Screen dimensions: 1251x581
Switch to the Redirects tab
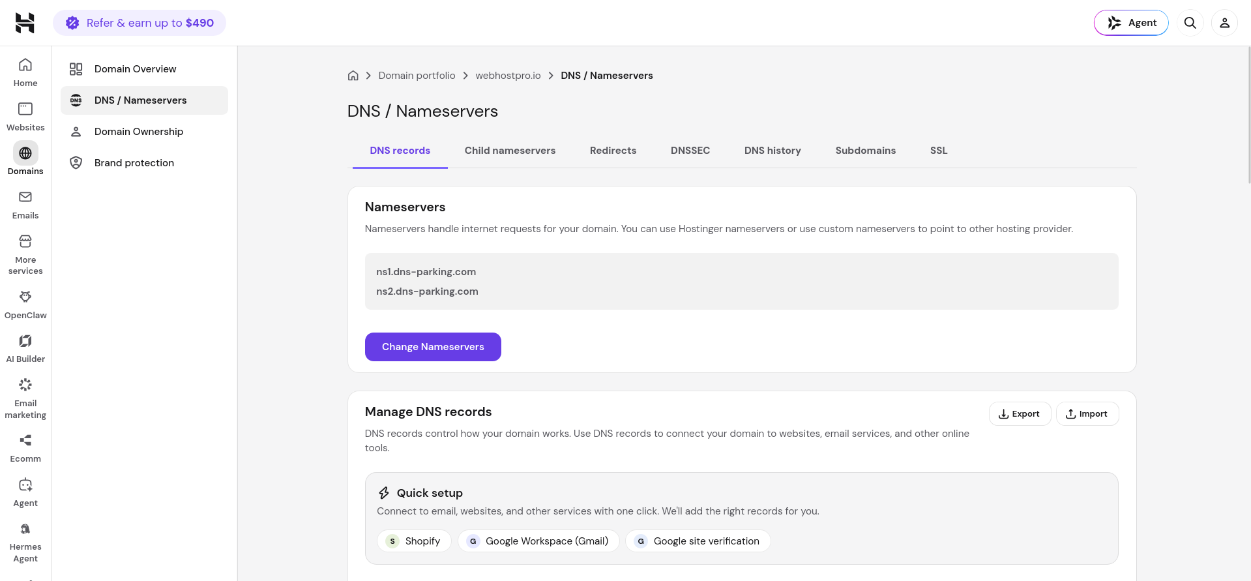pos(613,151)
